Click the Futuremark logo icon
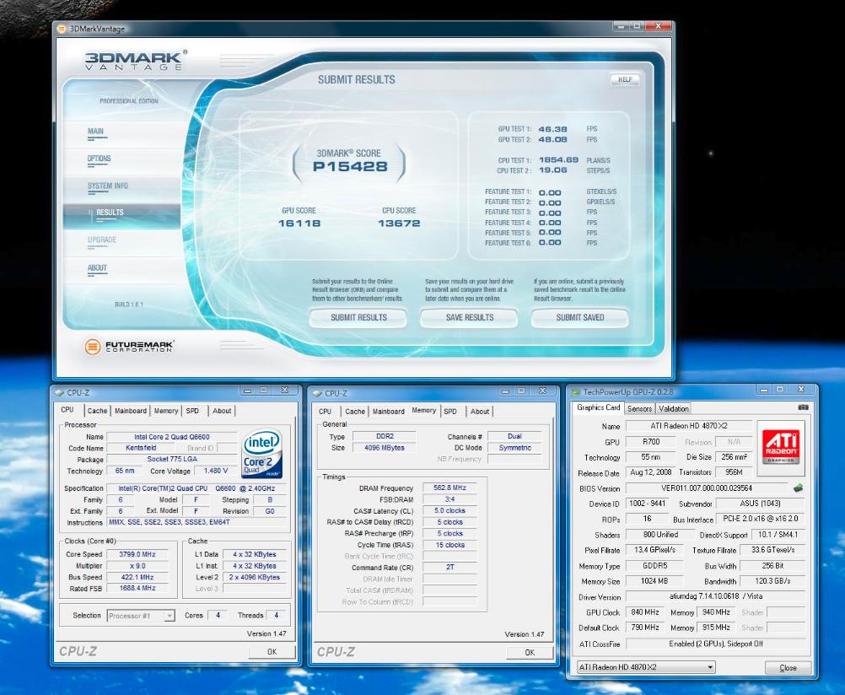This screenshot has width=845, height=695. tap(92, 346)
